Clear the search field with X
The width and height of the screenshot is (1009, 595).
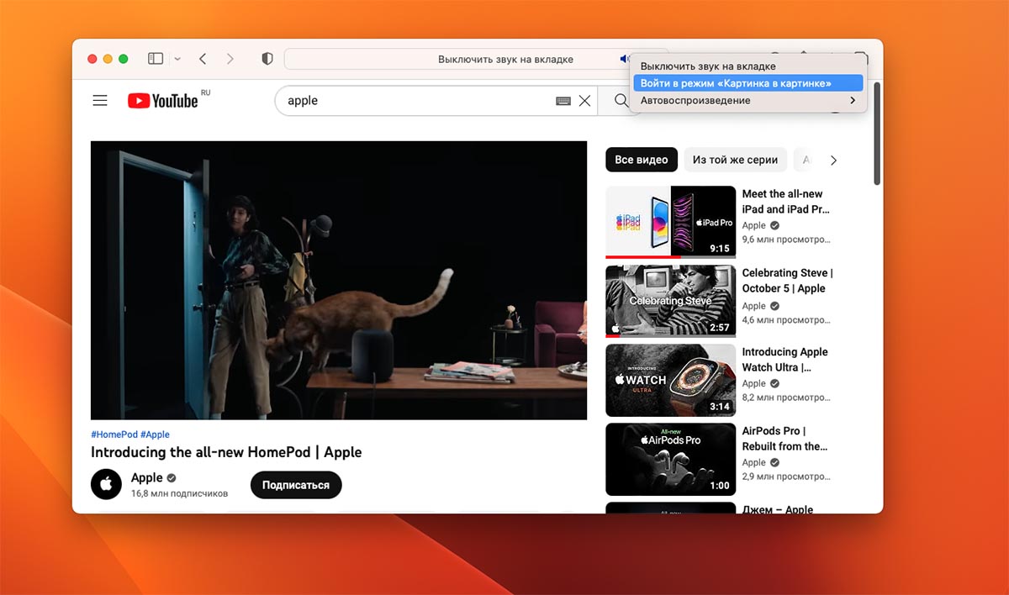click(584, 101)
